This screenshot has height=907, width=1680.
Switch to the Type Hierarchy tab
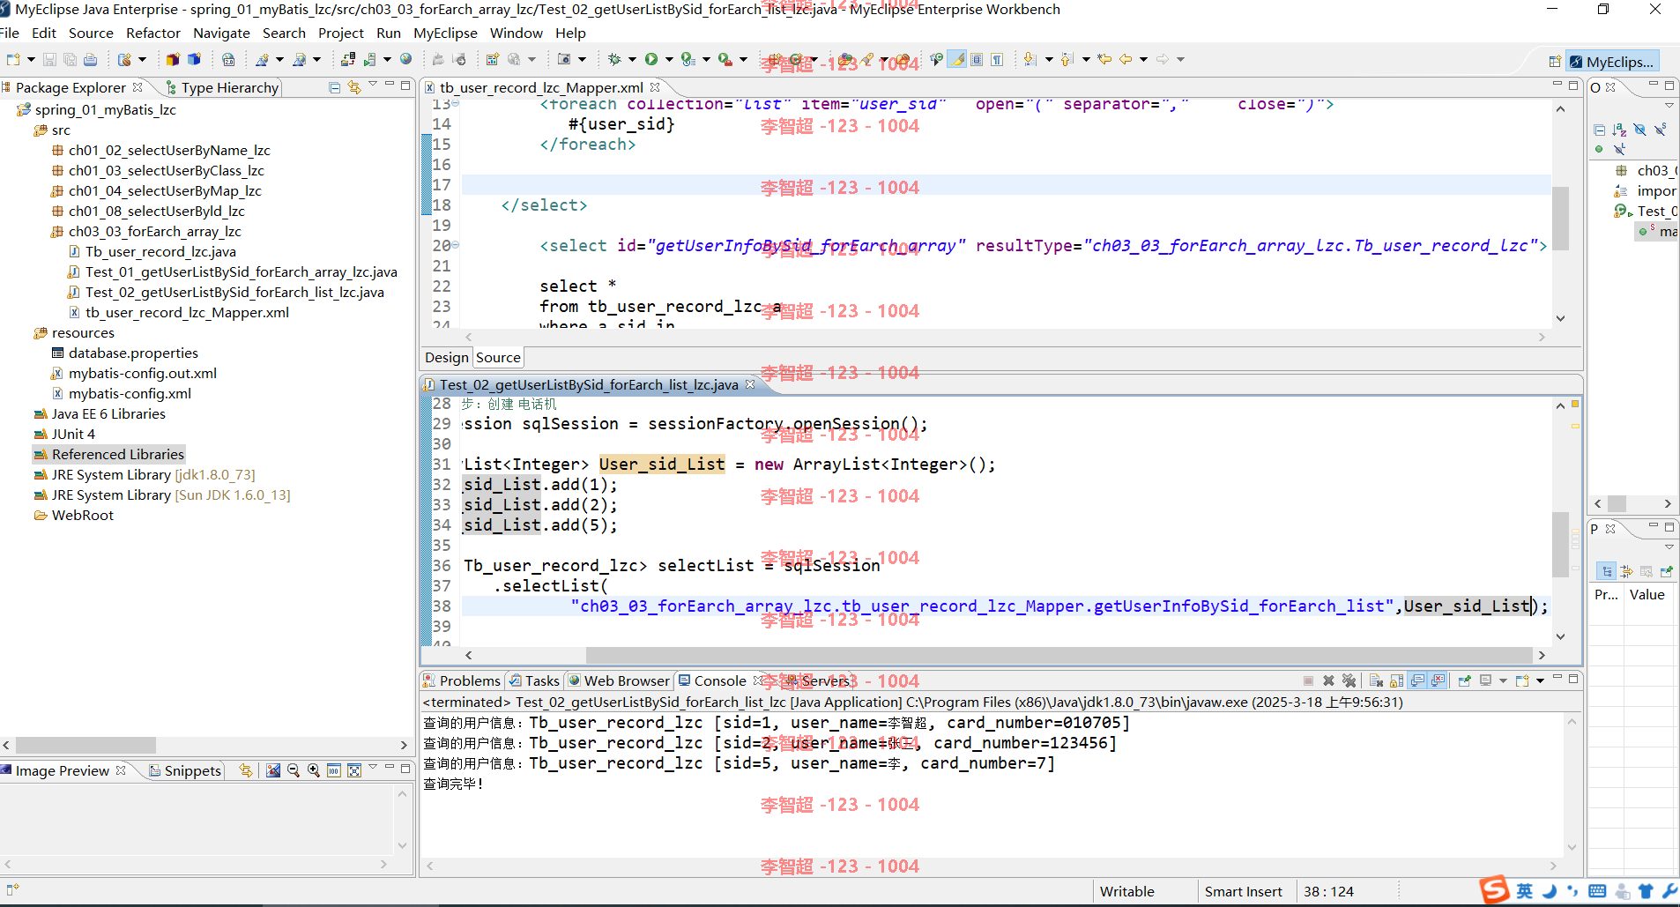(x=223, y=87)
